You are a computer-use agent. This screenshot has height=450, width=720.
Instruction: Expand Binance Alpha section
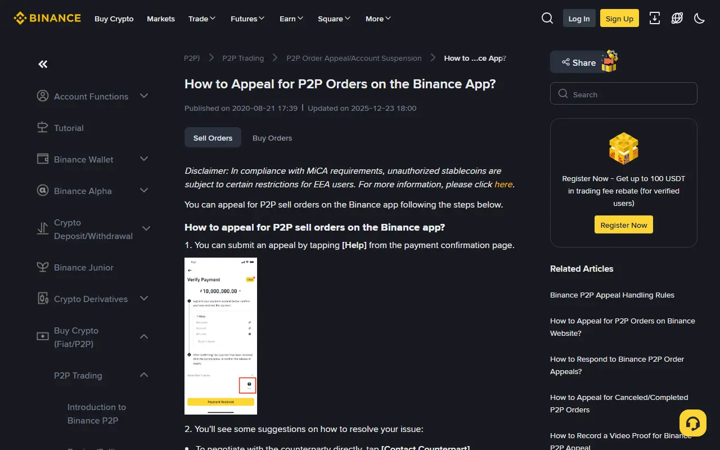tap(144, 191)
